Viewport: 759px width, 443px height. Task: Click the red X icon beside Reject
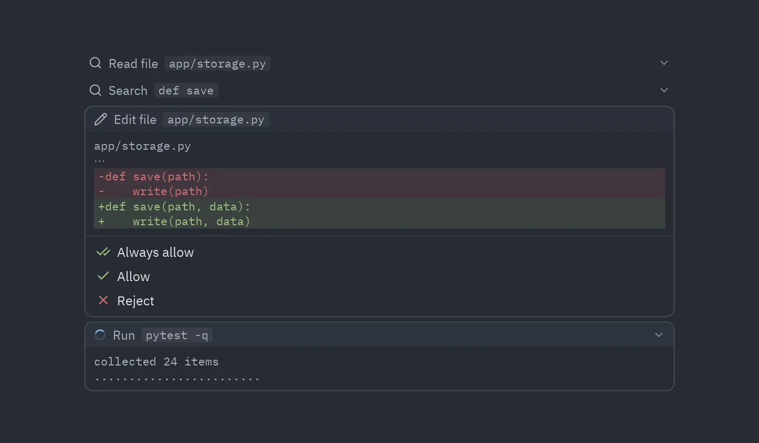click(x=103, y=301)
